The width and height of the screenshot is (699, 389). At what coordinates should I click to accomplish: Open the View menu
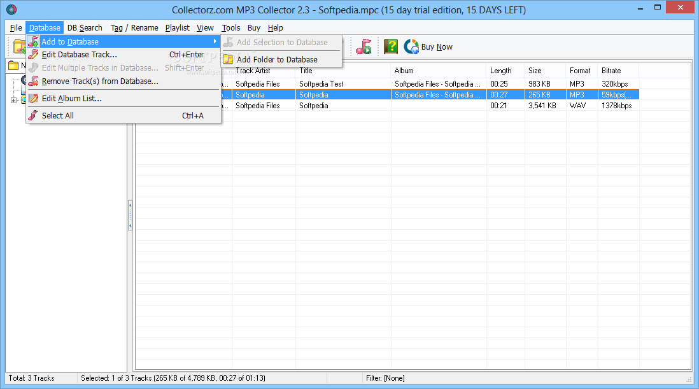click(x=205, y=27)
